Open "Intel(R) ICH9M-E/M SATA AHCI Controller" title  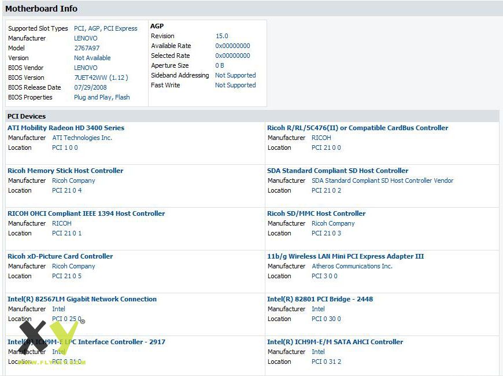point(335,342)
